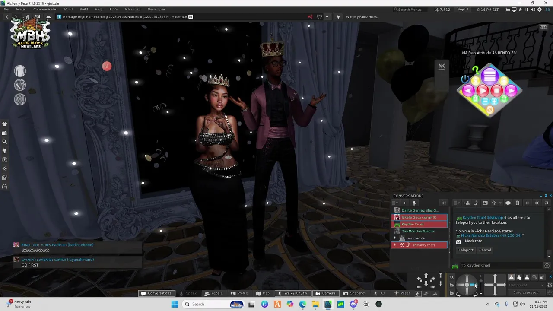
Task: Click the voice call phone icon in chat
Action: click(476, 203)
